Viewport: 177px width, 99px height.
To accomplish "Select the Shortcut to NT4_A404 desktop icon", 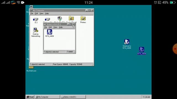I will pyautogui.click(x=127, y=42).
